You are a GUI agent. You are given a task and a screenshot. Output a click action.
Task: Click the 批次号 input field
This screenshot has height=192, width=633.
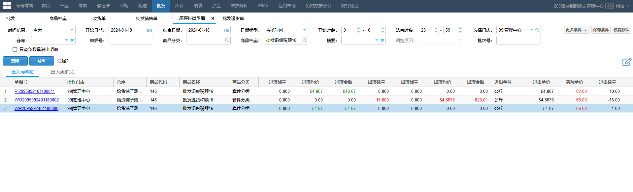tap(518, 40)
